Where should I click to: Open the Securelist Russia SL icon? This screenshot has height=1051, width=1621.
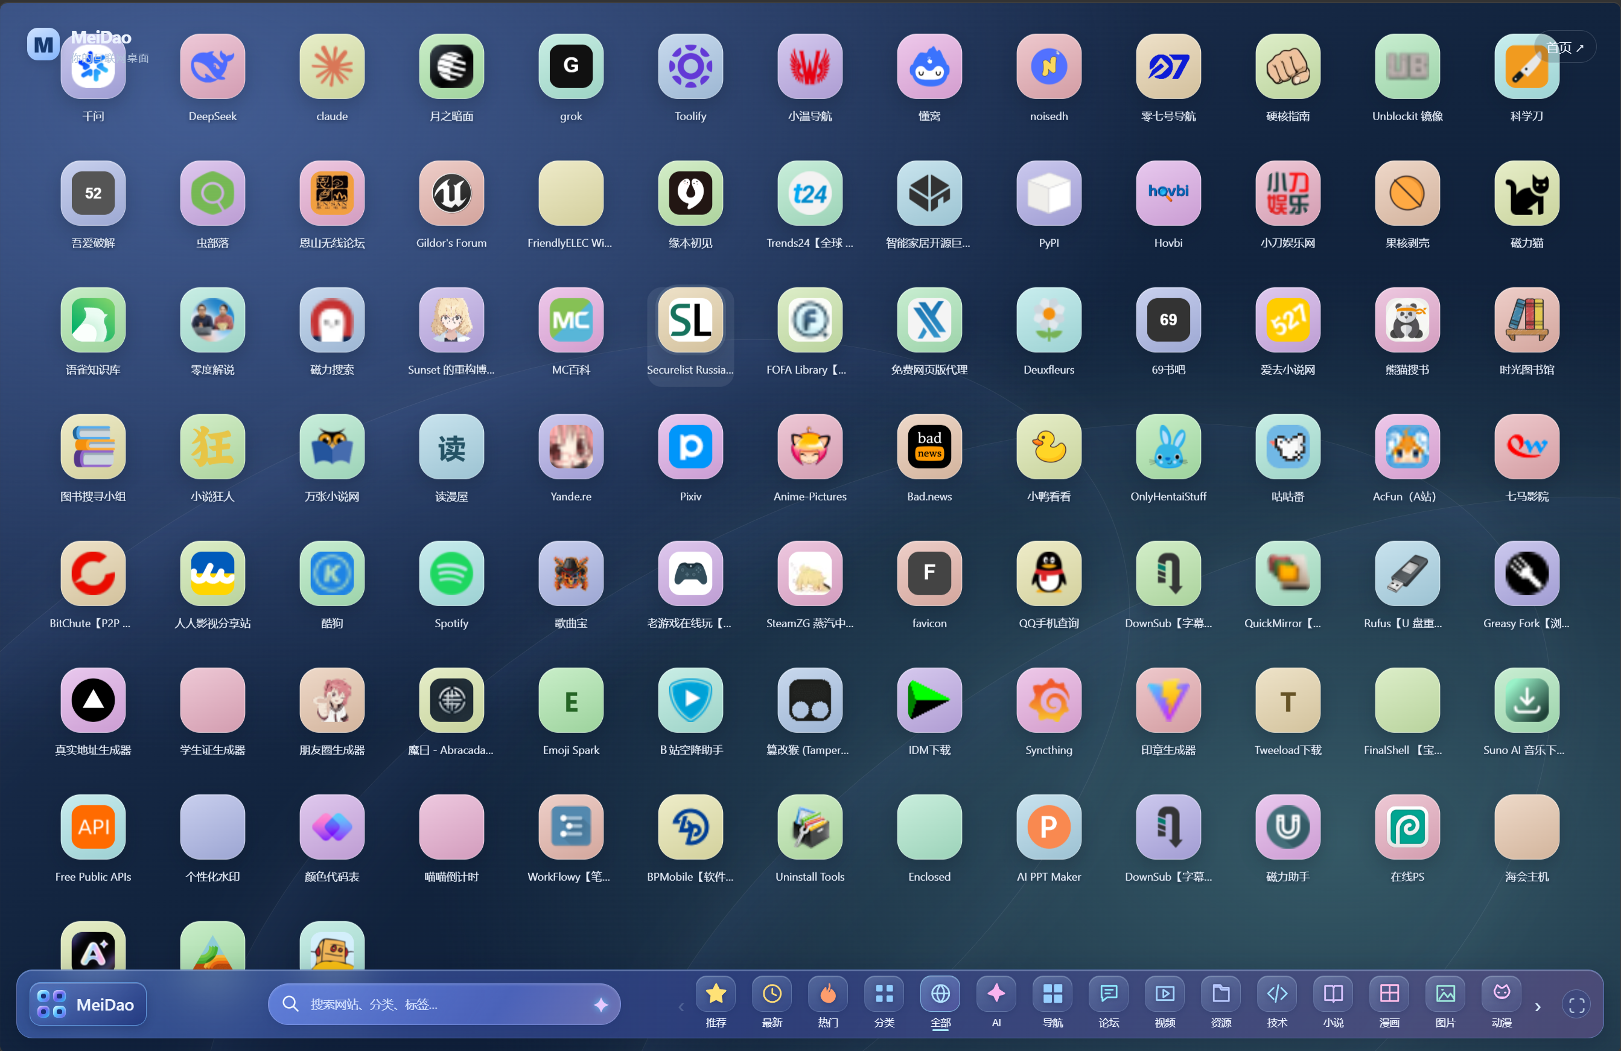(690, 320)
